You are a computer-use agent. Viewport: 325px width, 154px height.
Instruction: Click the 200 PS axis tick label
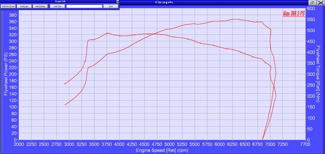pos(13,74)
